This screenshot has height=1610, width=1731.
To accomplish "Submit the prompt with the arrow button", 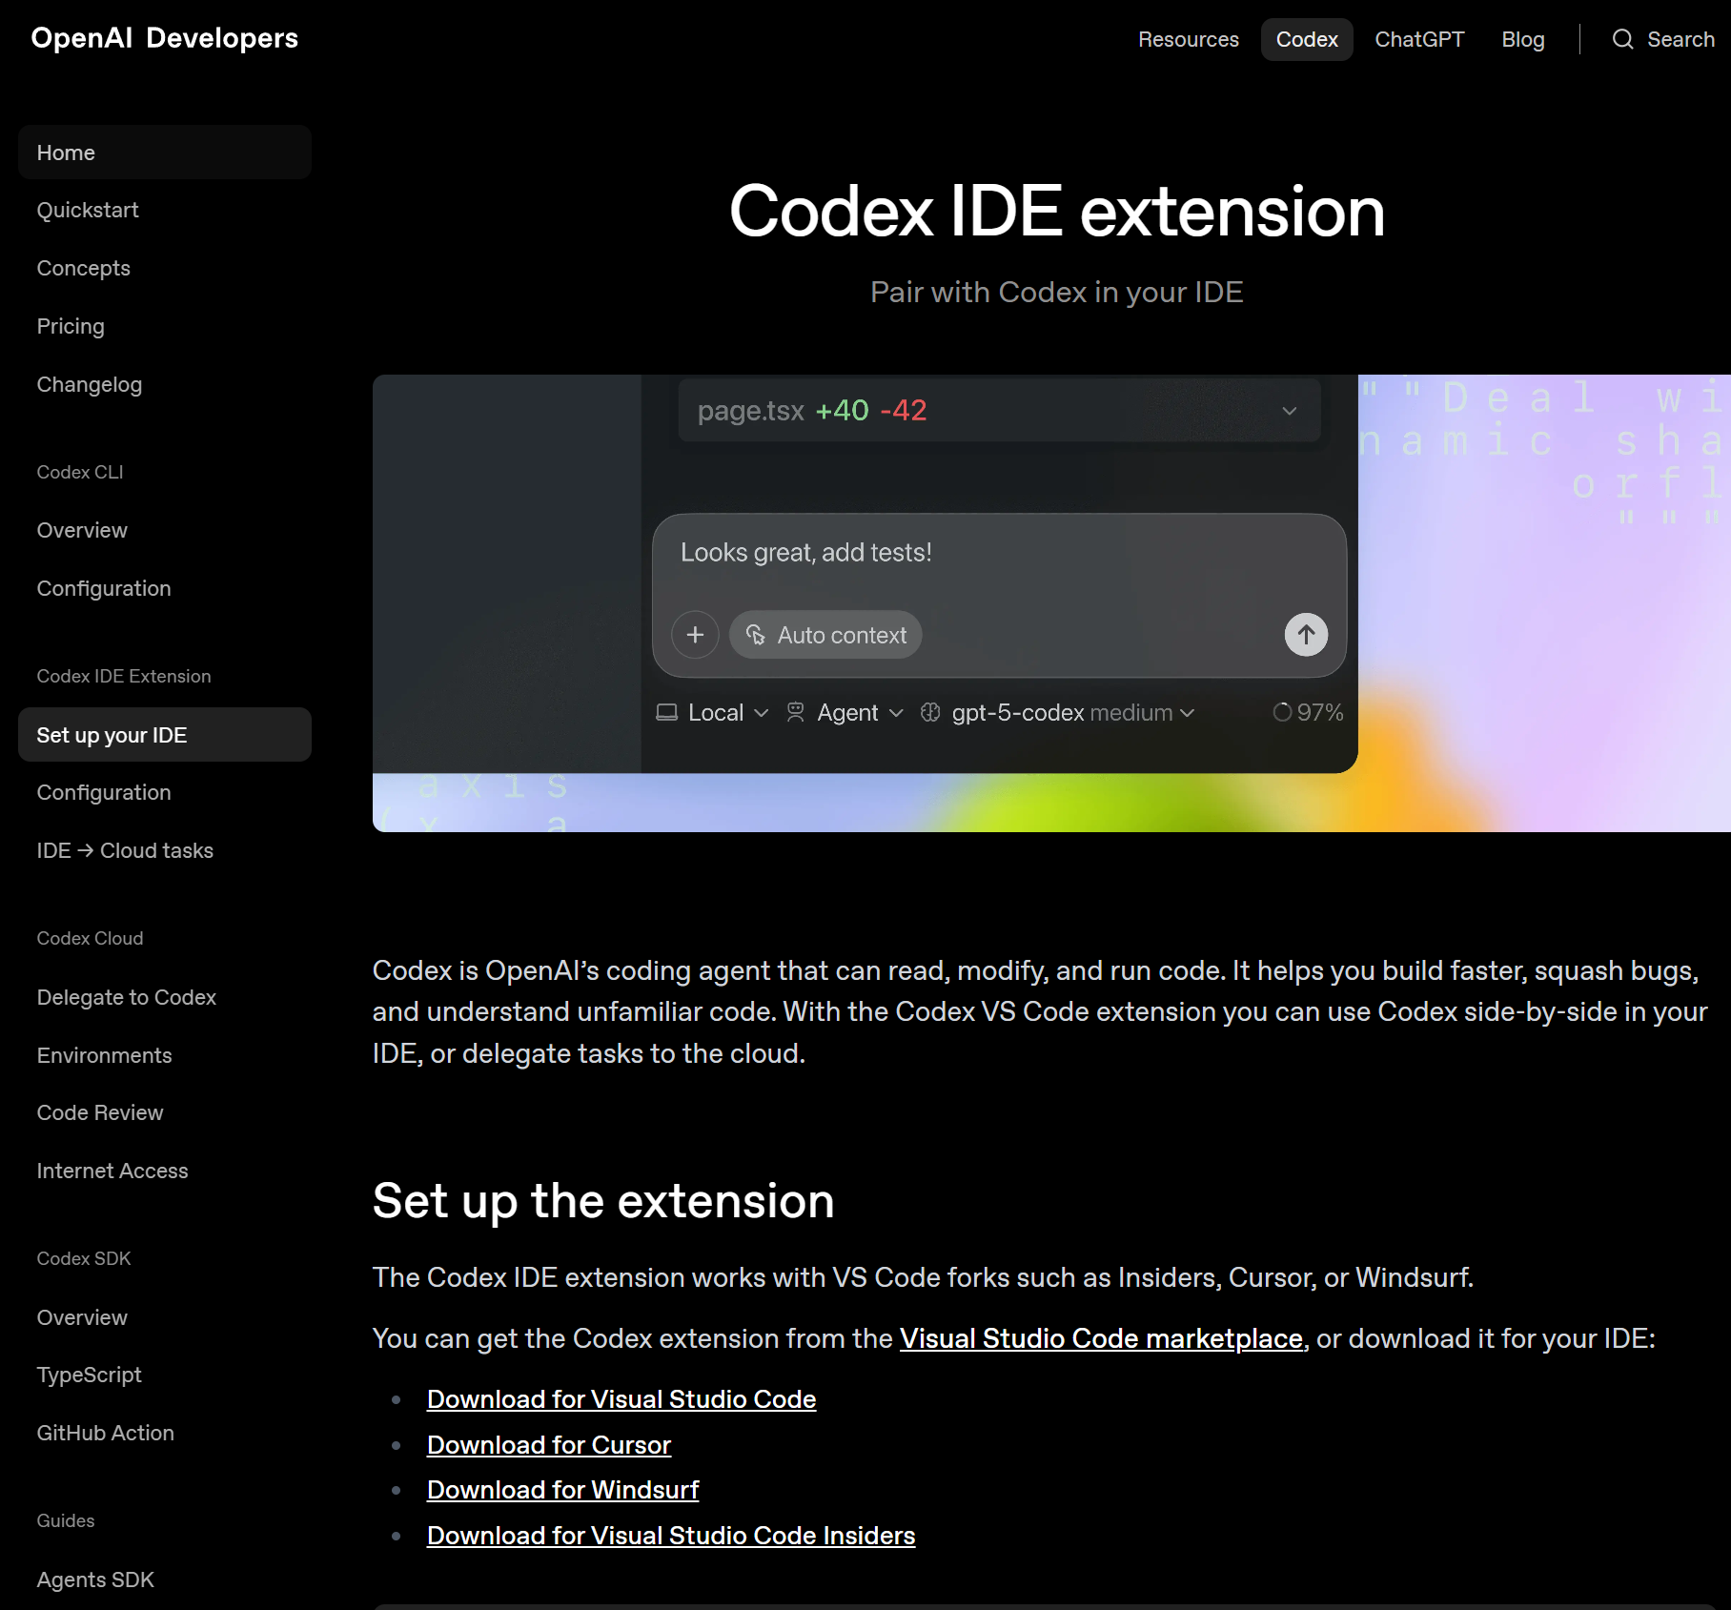I will pos(1306,634).
